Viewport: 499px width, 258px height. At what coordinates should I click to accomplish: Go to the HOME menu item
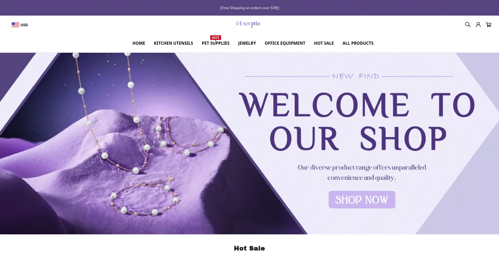[x=139, y=43]
